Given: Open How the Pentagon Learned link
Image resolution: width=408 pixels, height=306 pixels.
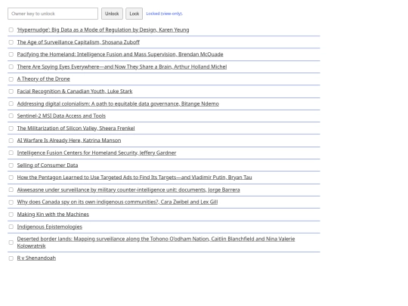Looking at the screenshot, I should 134,178.
